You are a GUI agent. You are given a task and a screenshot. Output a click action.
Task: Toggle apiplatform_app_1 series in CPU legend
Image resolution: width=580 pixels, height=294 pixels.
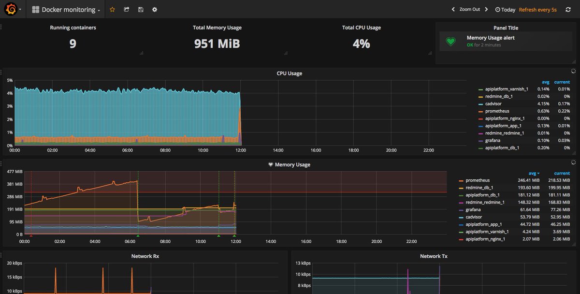[x=504, y=126]
